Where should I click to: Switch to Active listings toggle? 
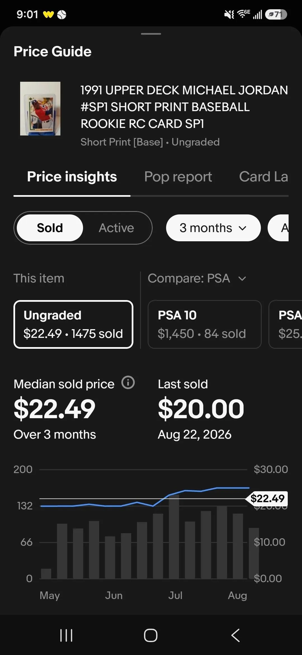pyautogui.click(x=116, y=228)
